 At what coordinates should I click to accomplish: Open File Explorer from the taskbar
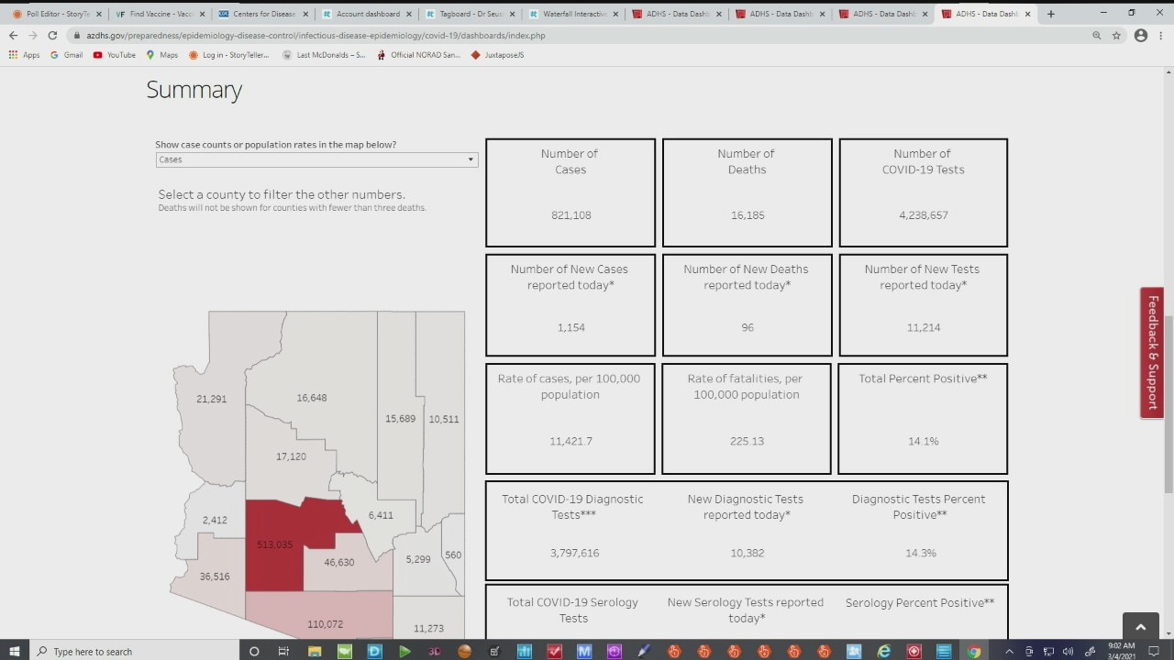(315, 651)
